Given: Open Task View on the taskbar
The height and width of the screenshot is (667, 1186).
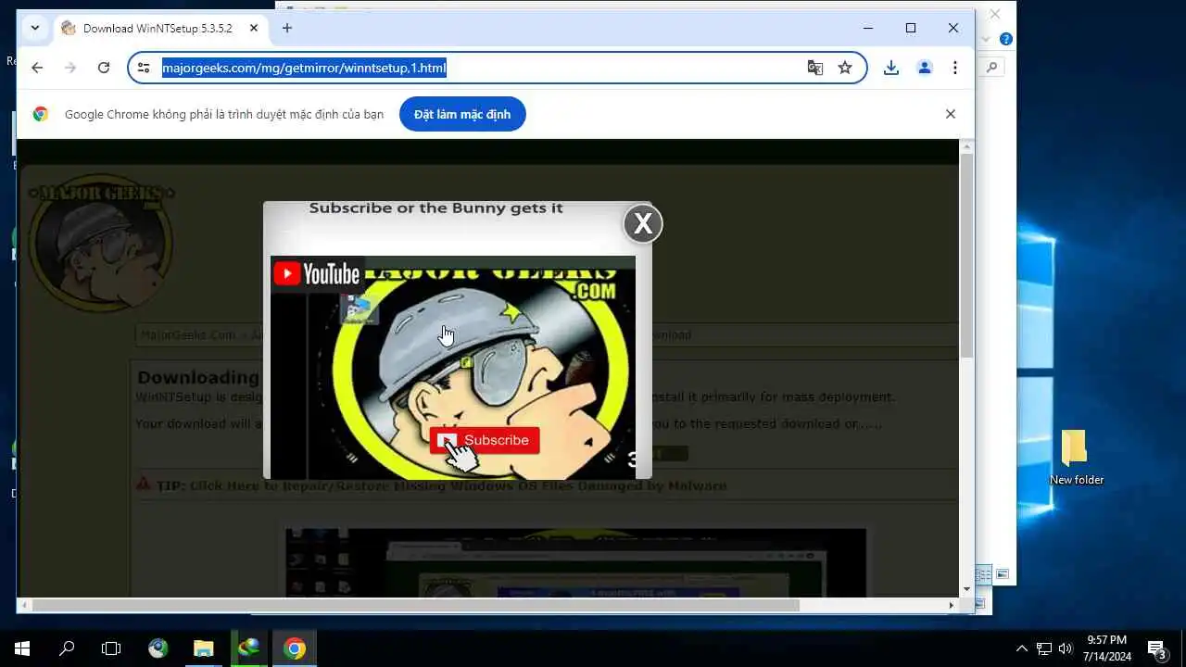Looking at the screenshot, I should pos(111,648).
